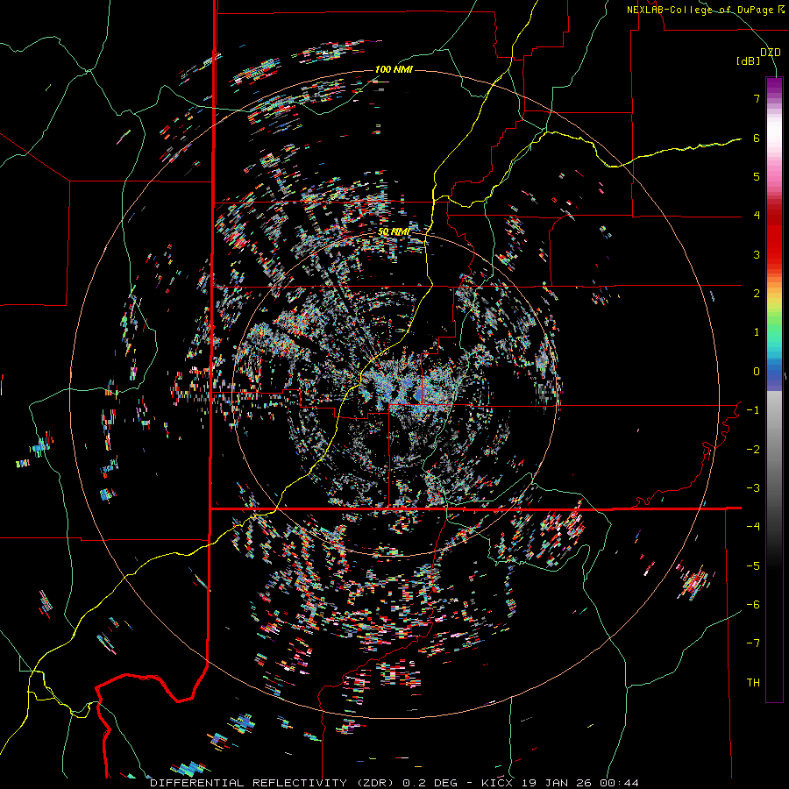Select the 4 dB scale label
This screenshot has width=789, height=789.
click(757, 216)
